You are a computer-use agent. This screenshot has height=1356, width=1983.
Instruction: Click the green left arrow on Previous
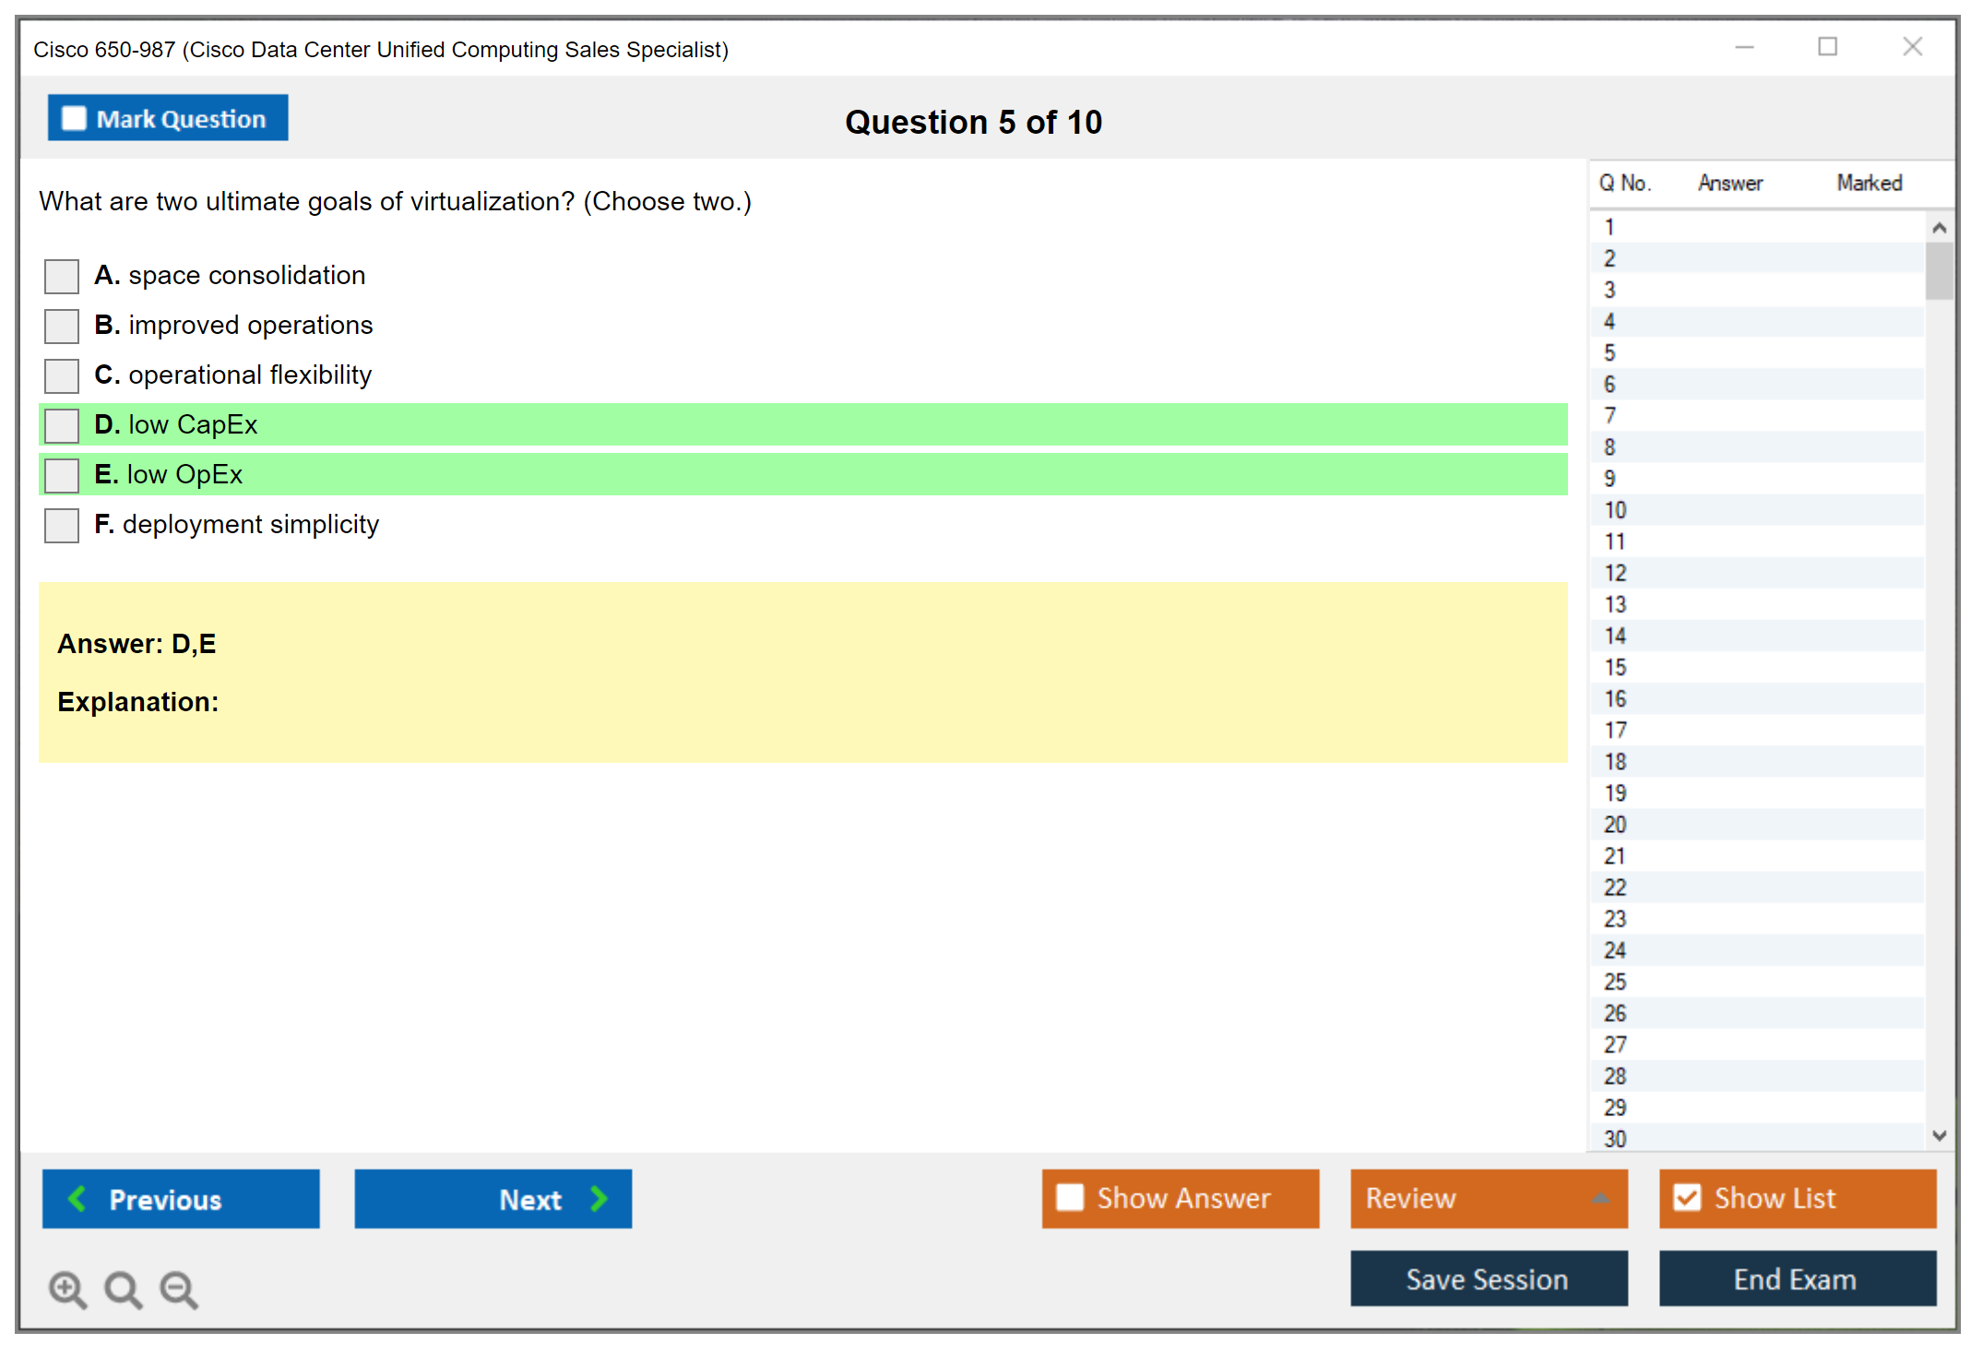pos(77,1198)
